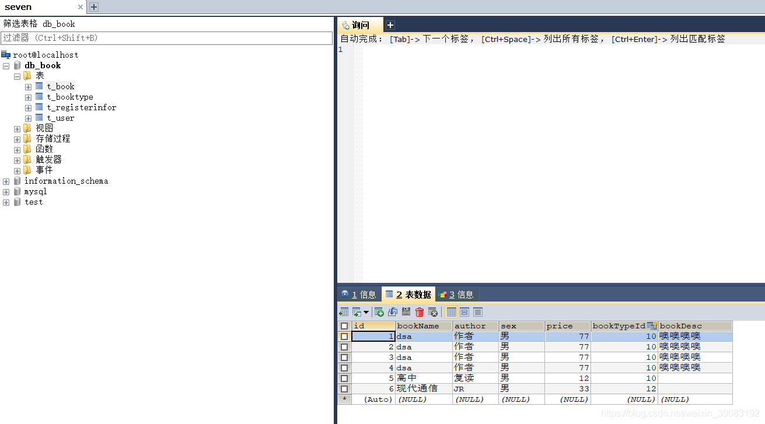Open the 3 信息 tab
Viewport: 765px width, 424px height.
(x=456, y=295)
